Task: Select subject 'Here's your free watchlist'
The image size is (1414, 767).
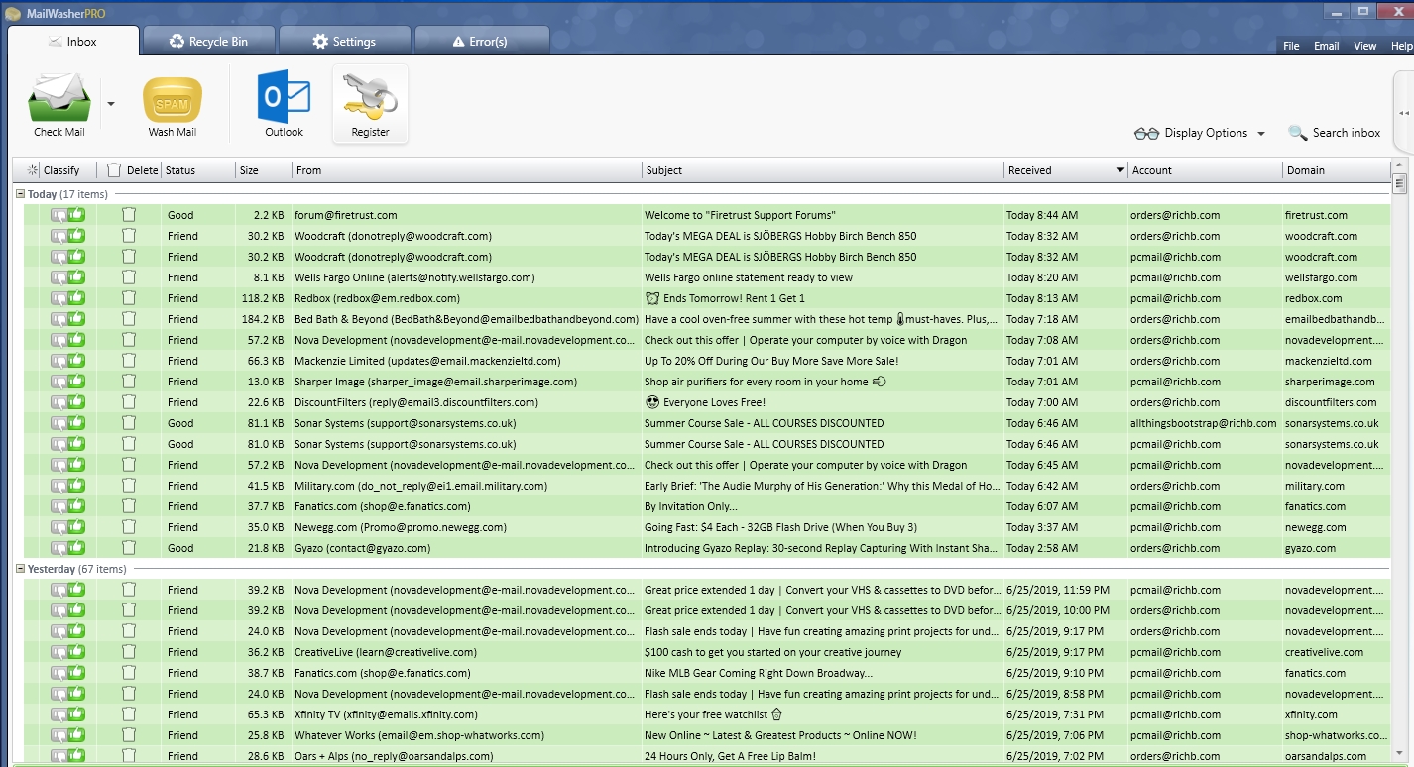Action: coord(714,714)
